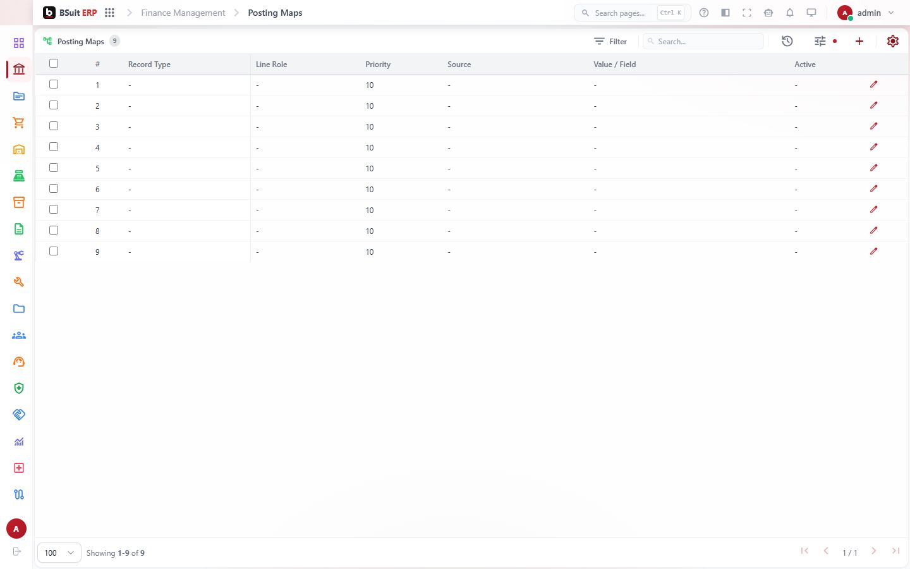Check the checkbox for row 6
The height and width of the screenshot is (569, 910).
[54, 188]
